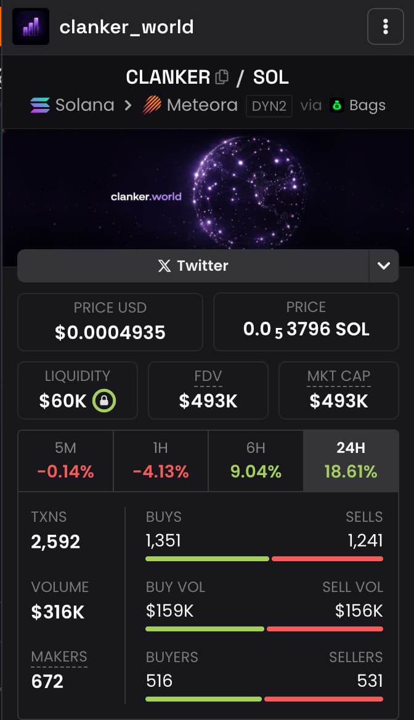Click the Meteora DEX logo icon

point(152,105)
